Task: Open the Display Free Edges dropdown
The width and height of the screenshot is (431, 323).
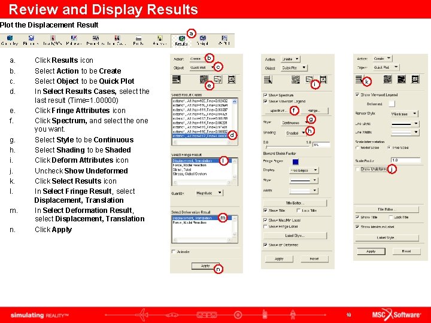Action: click(303, 170)
